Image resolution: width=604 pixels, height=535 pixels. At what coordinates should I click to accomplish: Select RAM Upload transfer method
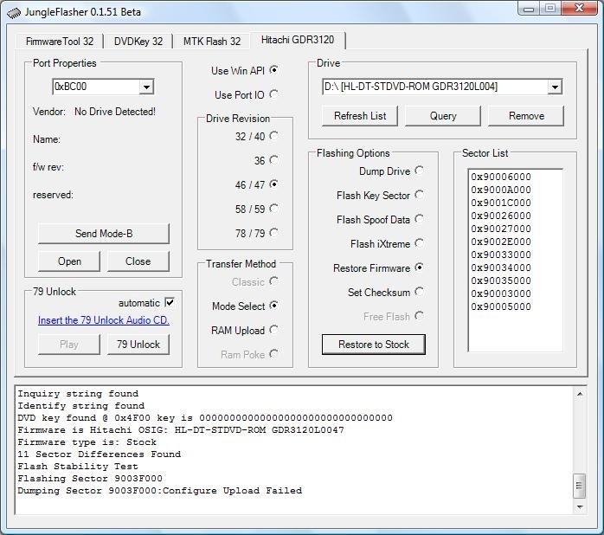274,330
